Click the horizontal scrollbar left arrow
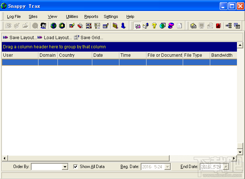The width and height of the screenshot is (245, 179). 5,159
